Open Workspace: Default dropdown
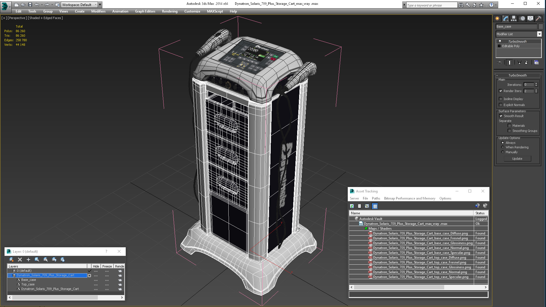This screenshot has width=546, height=307. tap(80, 5)
